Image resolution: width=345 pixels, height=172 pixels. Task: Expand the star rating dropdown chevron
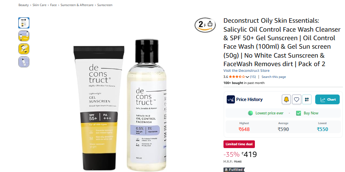coord(247,77)
